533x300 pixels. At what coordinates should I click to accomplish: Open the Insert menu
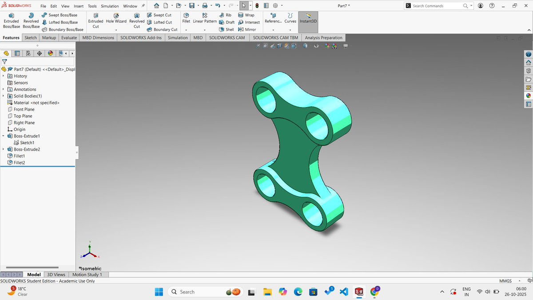[x=78, y=6]
